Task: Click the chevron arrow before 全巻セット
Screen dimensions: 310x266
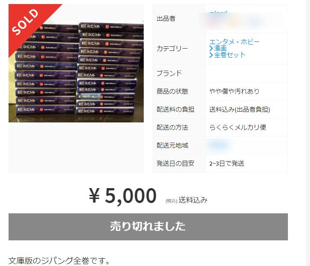Action: click(211, 55)
